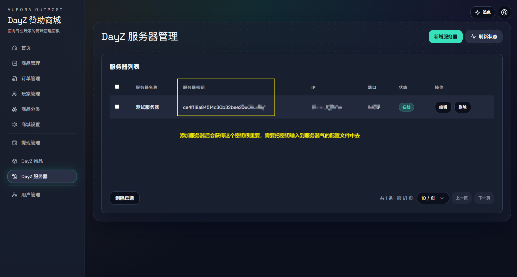Toggle the 浅色 light theme switch
Viewport: 517px width, 277px height.
(483, 12)
